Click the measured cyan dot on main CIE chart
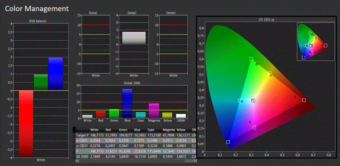Viewport: 340px width, 166px height. (x=242, y=101)
